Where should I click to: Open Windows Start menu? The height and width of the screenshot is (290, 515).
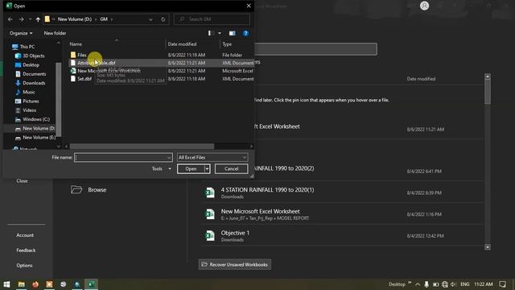tap(6, 284)
